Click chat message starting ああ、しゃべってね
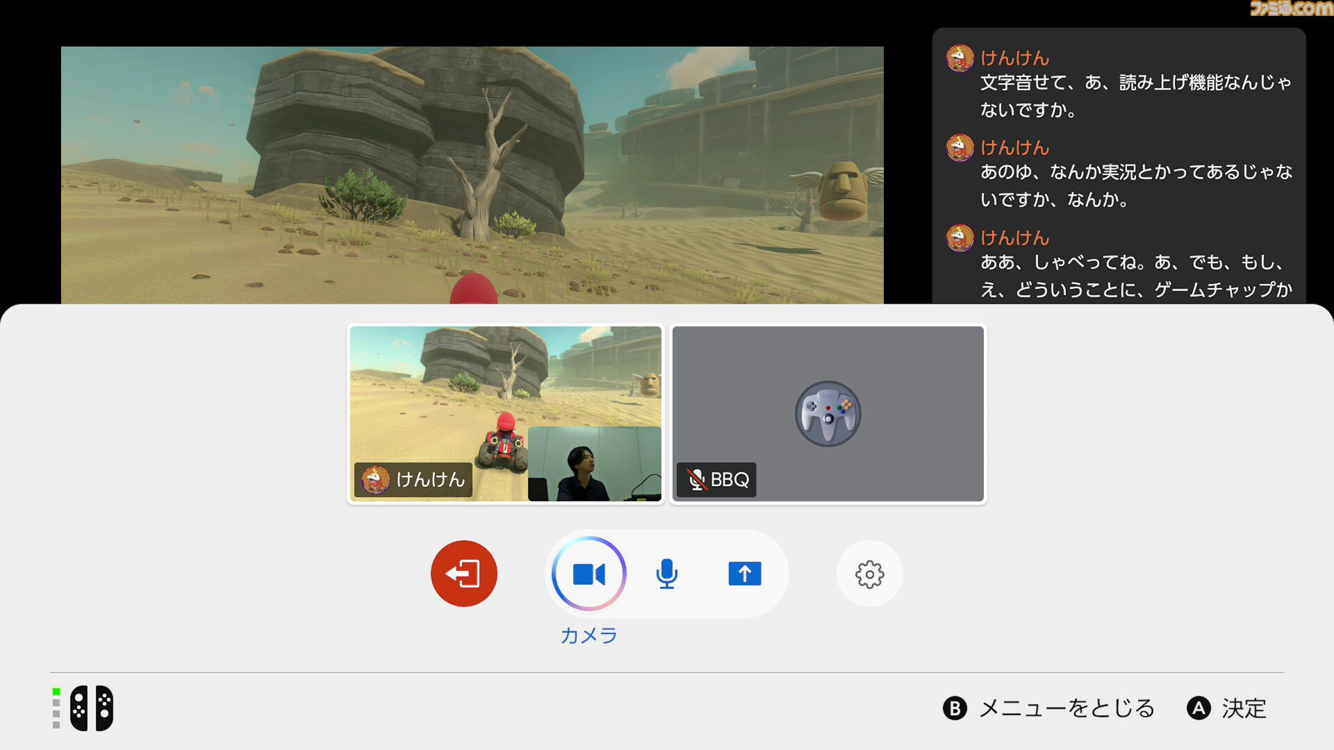Image resolution: width=1334 pixels, height=750 pixels. (x=1135, y=276)
